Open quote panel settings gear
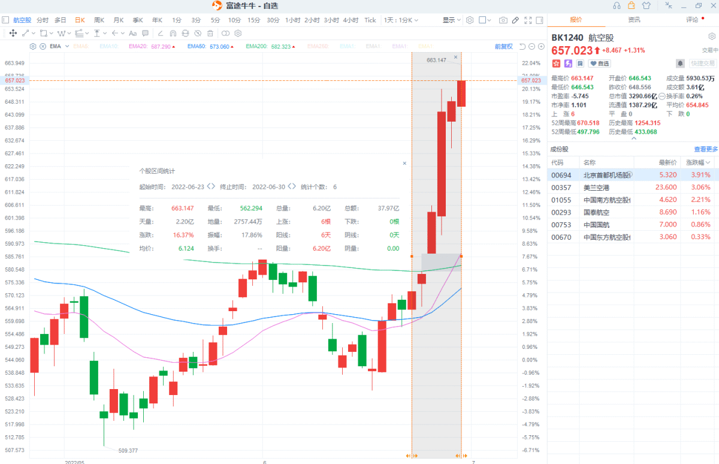 tap(712, 37)
